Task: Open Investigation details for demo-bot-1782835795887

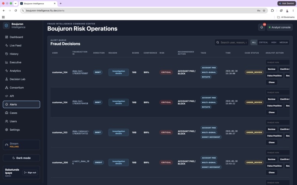Action: [119, 72]
